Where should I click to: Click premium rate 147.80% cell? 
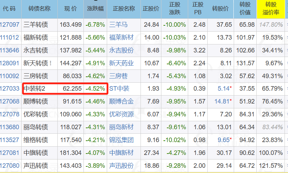coord(271,25)
